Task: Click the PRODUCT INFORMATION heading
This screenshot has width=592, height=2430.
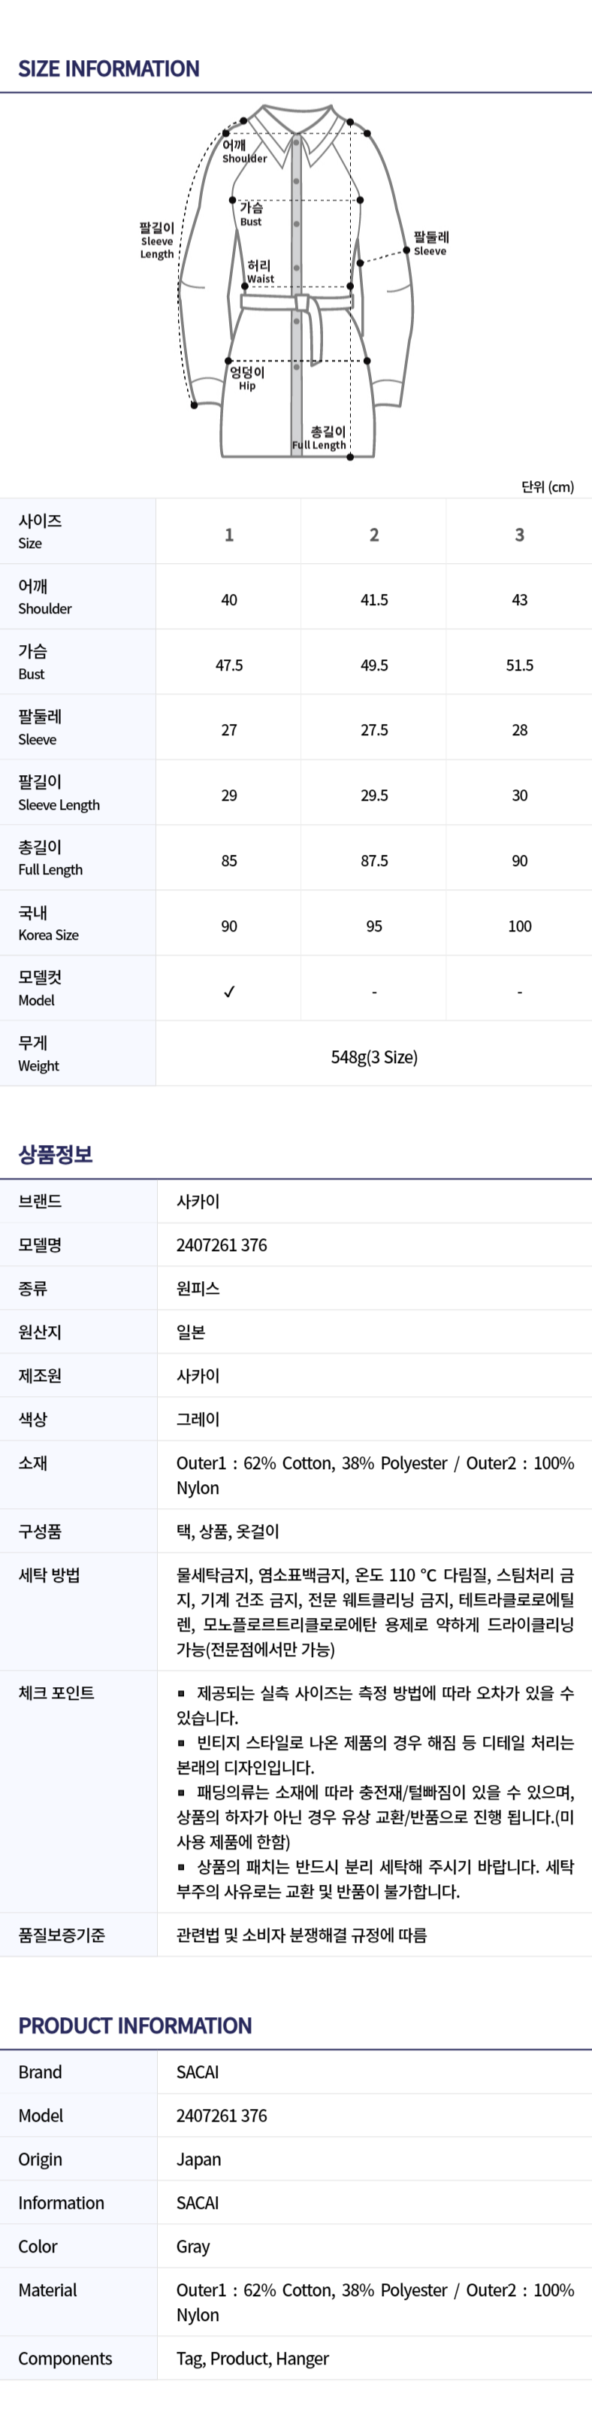Action: click(x=134, y=2024)
